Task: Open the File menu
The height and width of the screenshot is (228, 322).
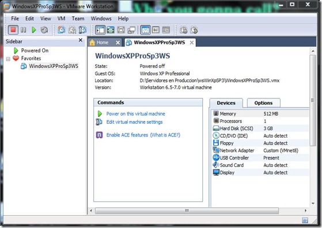Action: tap(15, 18)
